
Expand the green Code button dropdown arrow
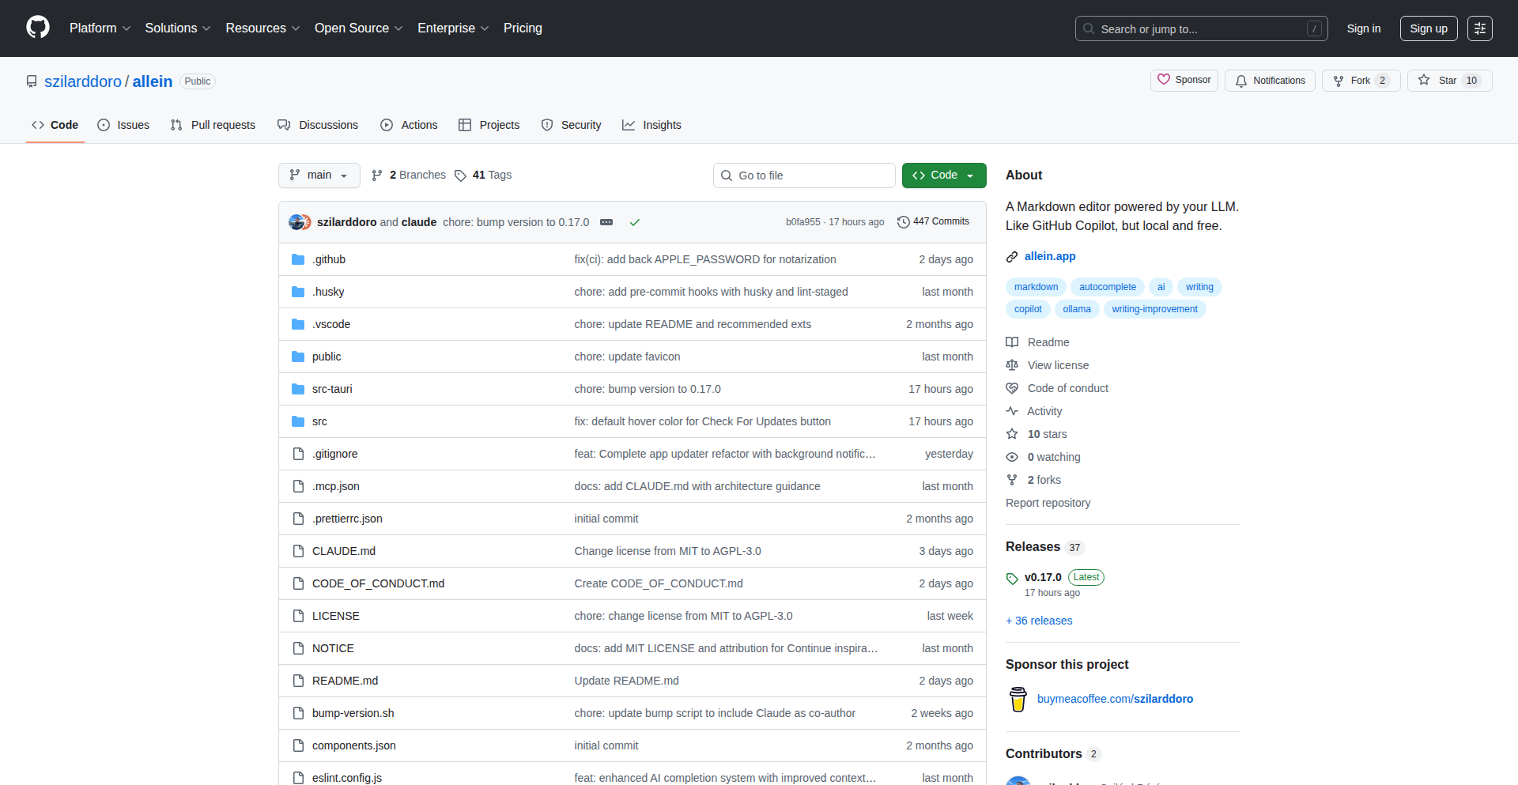coord(971,175)
